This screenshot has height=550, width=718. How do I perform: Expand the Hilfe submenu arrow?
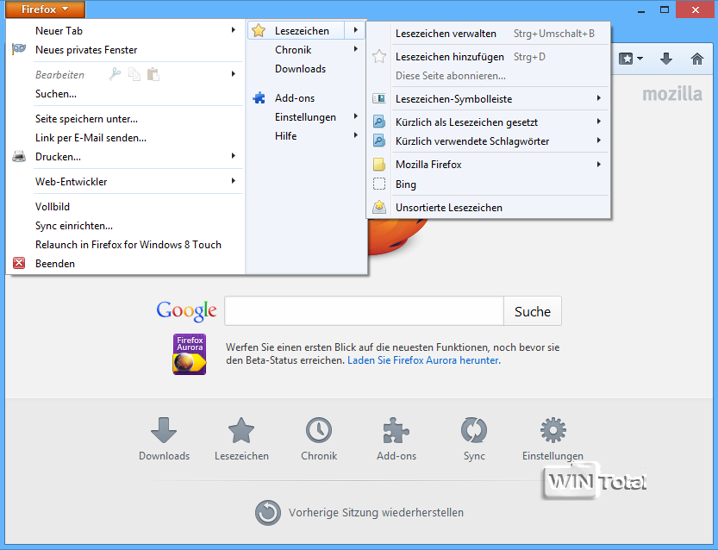(356, 135)
